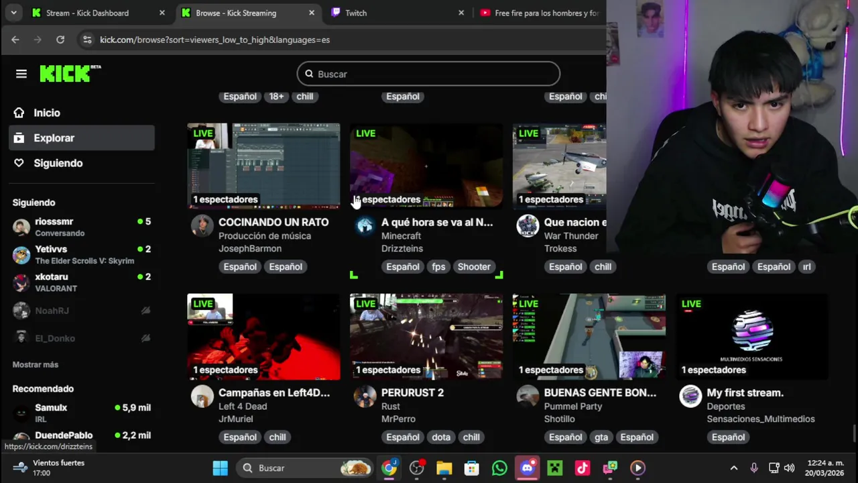Open title Campañas en Left4D...
Viewport: 858px width, 483px height.
(x=274, y=392)
